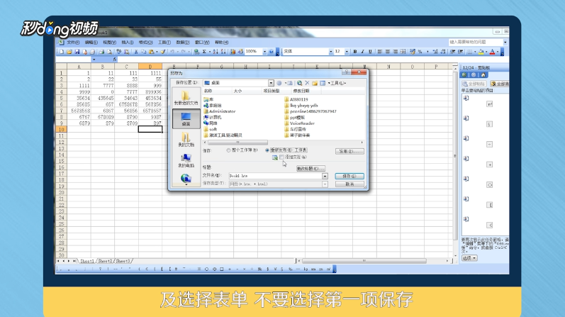Open the font size dropdown
Viewport: 565px width, 317px height.
(347, 52)
